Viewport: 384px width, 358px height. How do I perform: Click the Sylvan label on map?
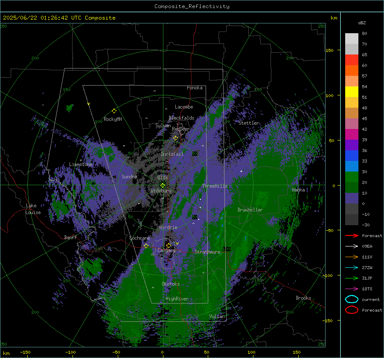point(163,126)
